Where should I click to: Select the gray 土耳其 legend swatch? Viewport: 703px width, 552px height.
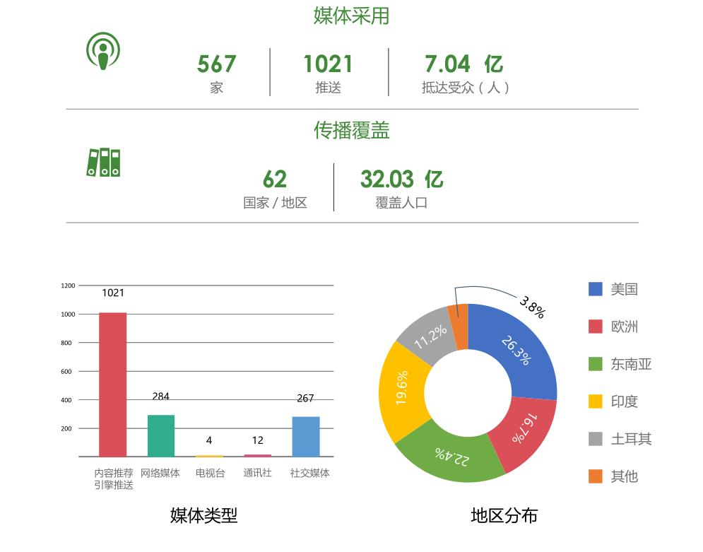595,438
